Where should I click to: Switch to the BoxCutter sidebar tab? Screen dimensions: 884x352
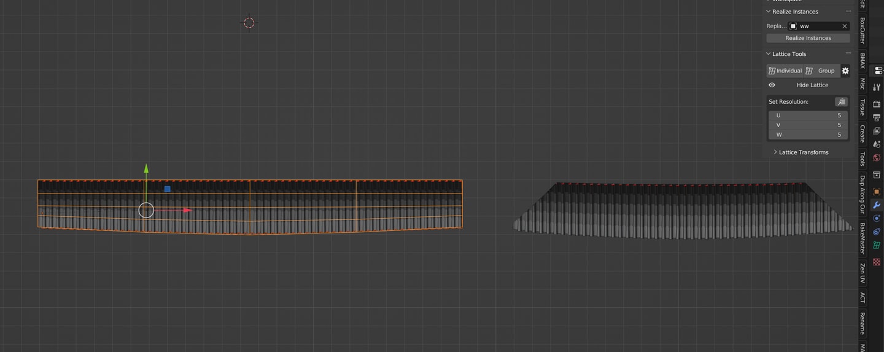coord(863,29)
